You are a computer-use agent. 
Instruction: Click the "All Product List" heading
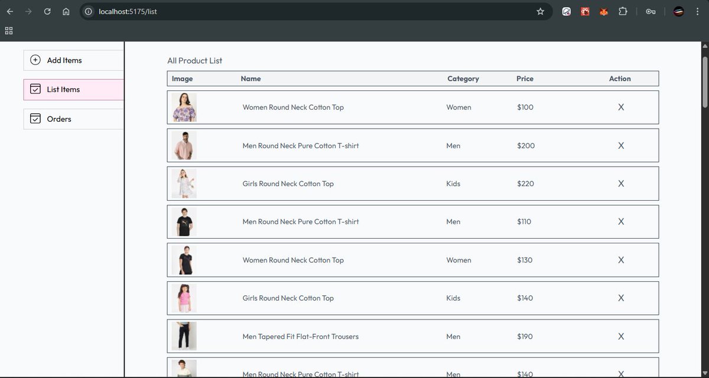click(195, 60)
